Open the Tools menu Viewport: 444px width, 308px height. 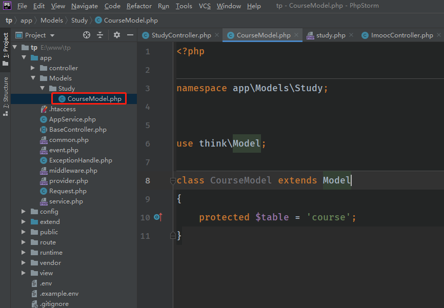pos(184,6)
